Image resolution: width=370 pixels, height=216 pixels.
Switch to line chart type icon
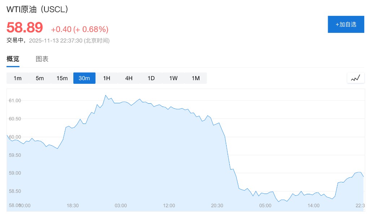(356, 78)
